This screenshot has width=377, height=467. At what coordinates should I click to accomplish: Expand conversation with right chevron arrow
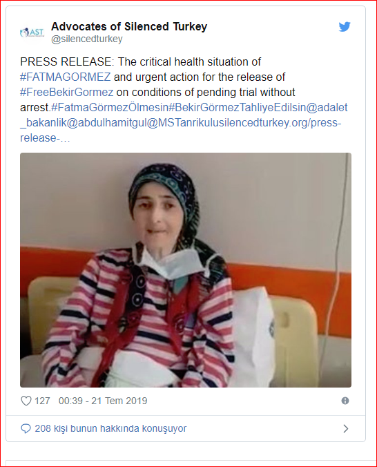click(x=345, y=428)
